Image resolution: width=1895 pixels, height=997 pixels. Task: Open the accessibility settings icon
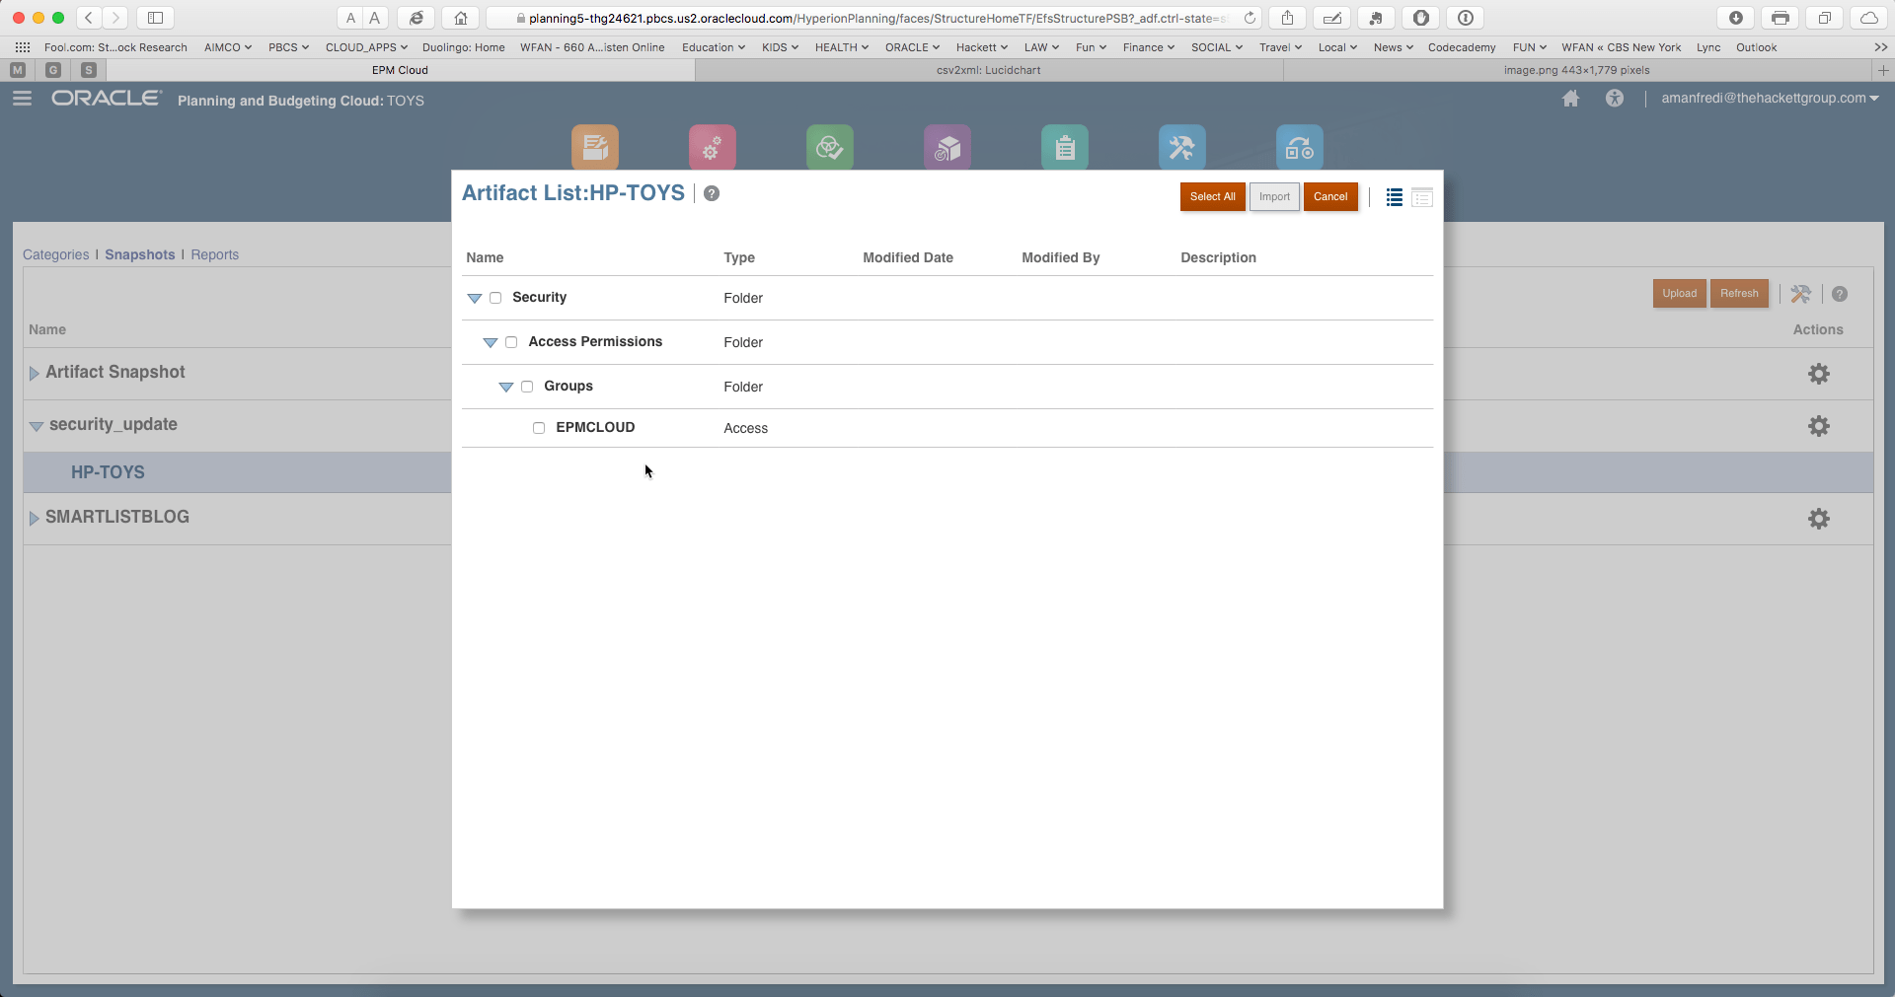click(1615, 99)
